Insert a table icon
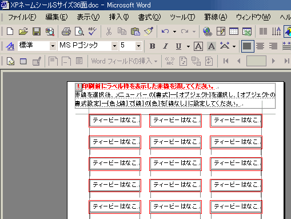The height and width of the screenshot is (219, 291). pos(234,31)
